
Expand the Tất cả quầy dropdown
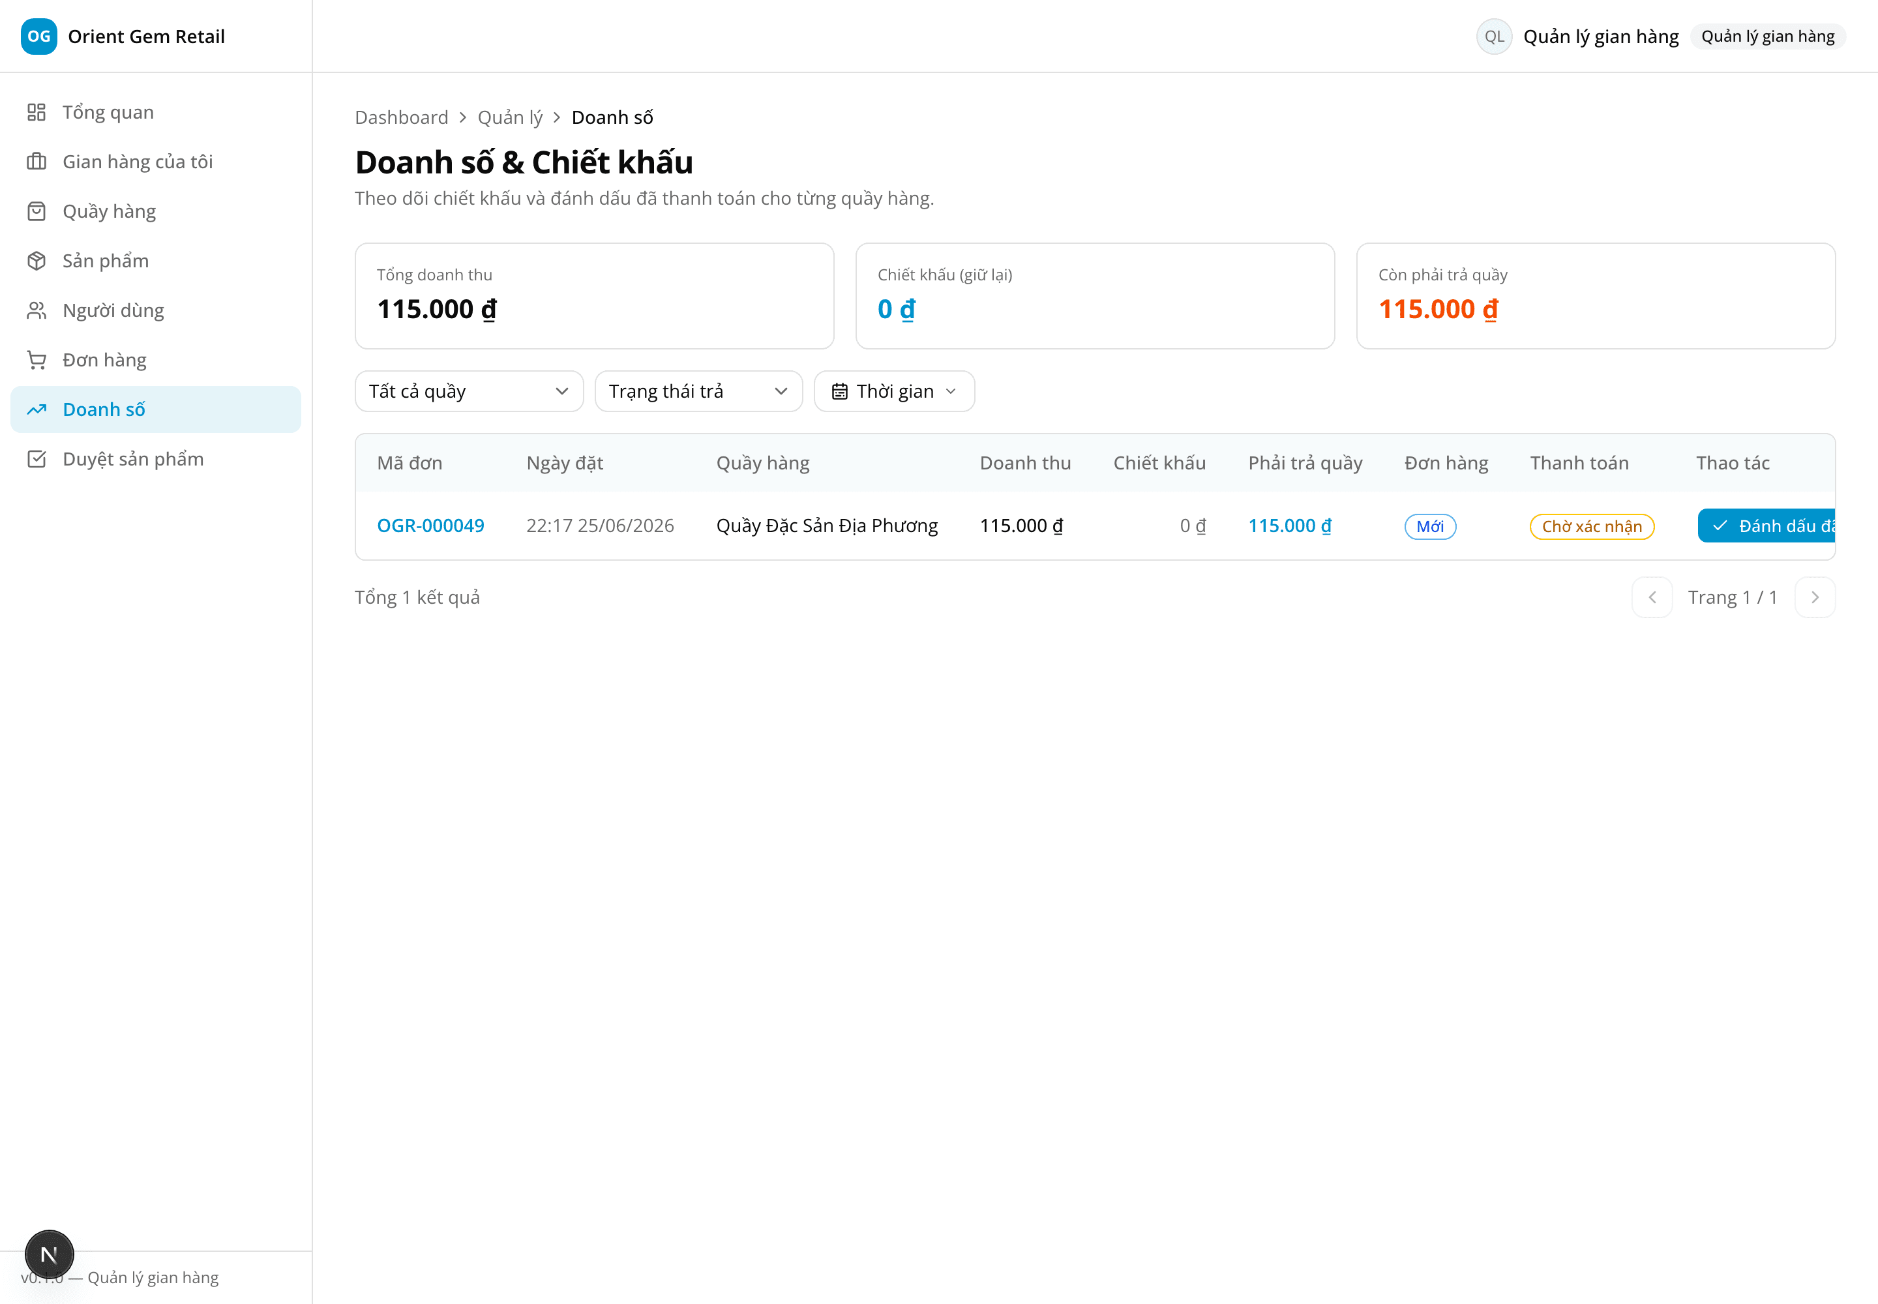pos(469,391)
